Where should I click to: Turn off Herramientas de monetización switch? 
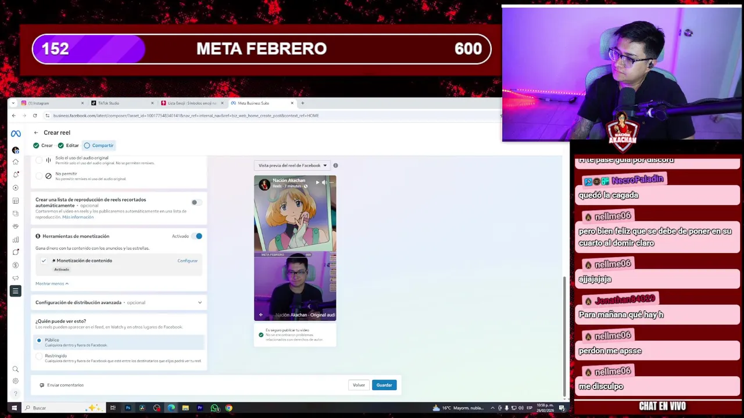tap(197, 236)
